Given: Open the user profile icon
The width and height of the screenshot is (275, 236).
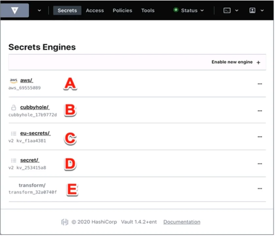Looking at the screenshot, I should 252,10.
